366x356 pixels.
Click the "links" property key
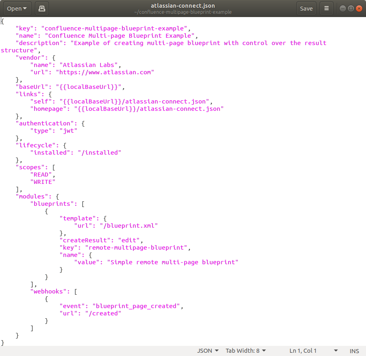point(28,94)
